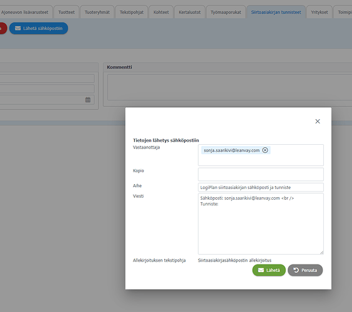Select the Tekstipohjat tab
The image size is (352, 312).
[x=132, y=12]
